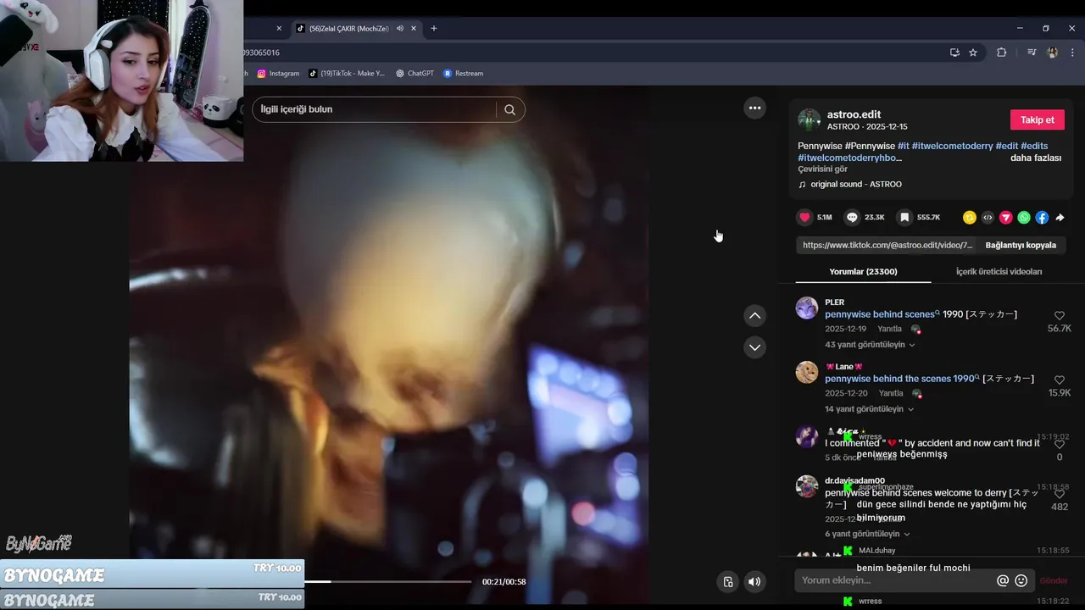
Task: Insert a mention with the @ icon
Action: pyautogui.click(x=1003, y=580)
